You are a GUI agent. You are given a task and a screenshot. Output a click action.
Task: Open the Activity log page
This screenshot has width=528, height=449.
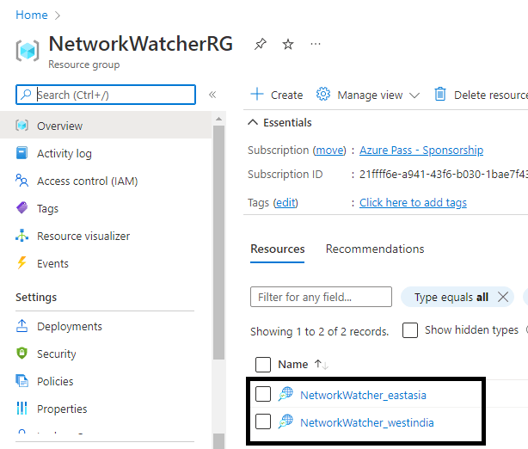point(64,153)
